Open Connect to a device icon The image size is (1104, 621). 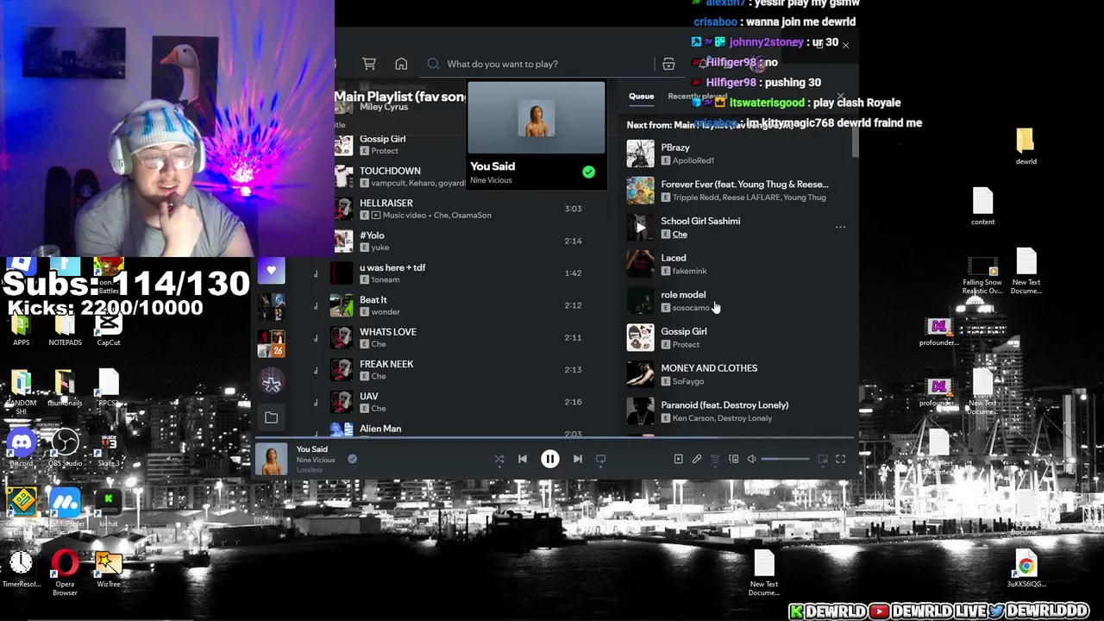(734, 460)
